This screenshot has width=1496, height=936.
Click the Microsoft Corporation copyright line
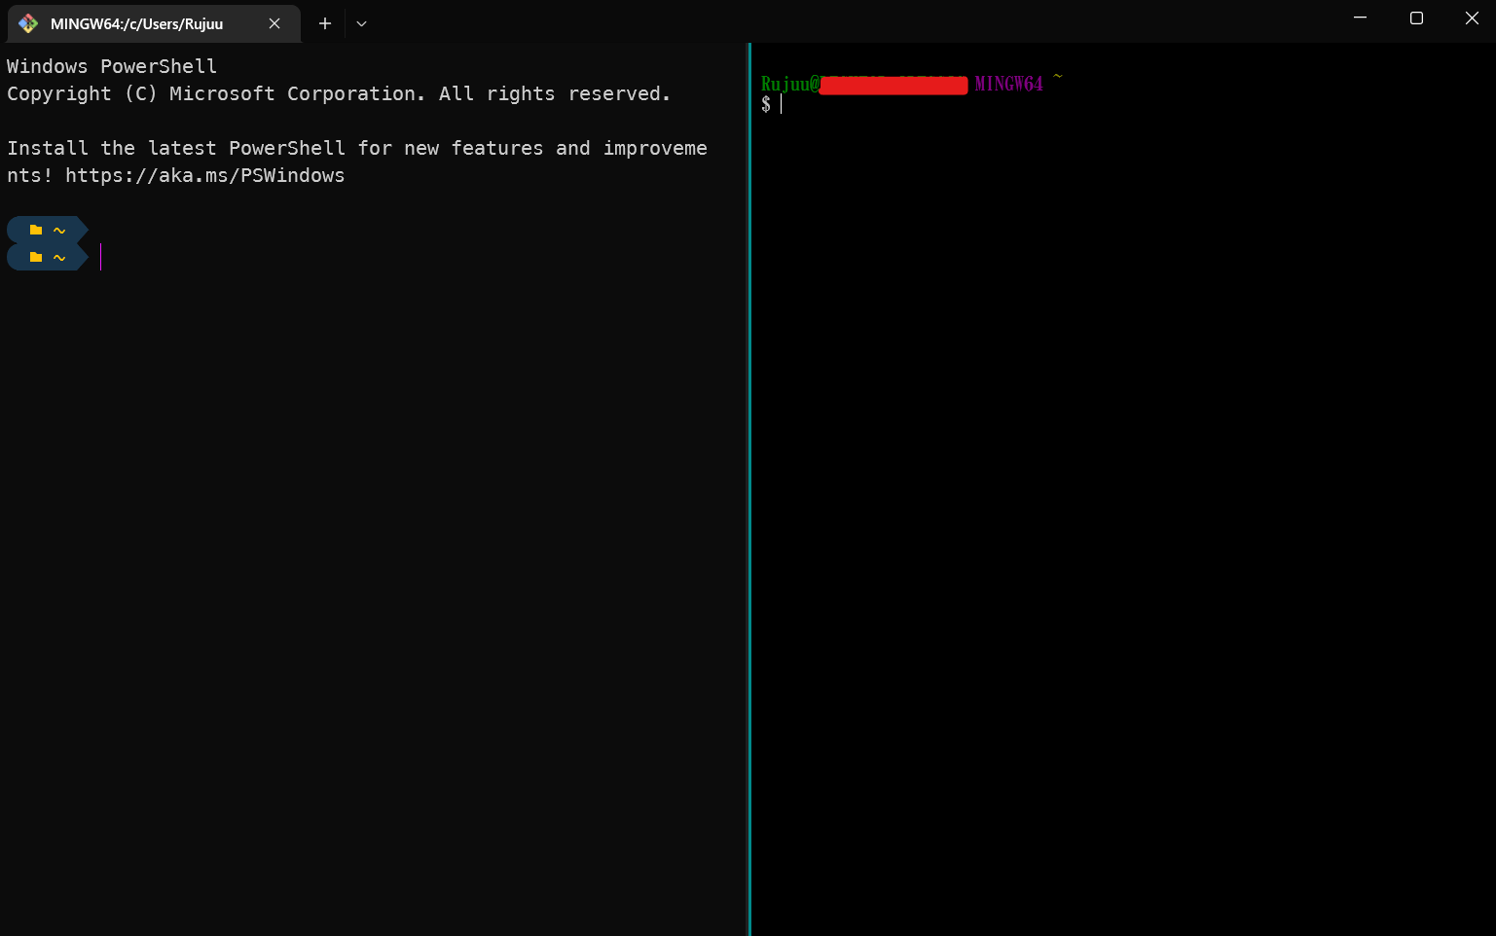339,93
